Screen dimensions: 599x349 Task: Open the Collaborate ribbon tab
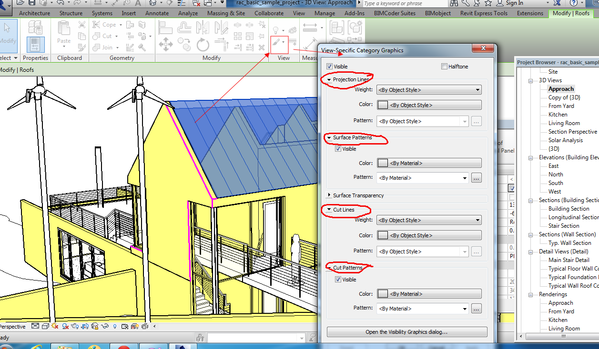point(269,13)
